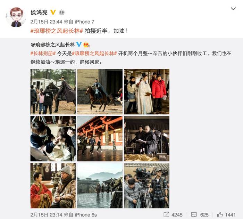
Task: Open the camera crew thumbnail
Action: pos(147,186)
